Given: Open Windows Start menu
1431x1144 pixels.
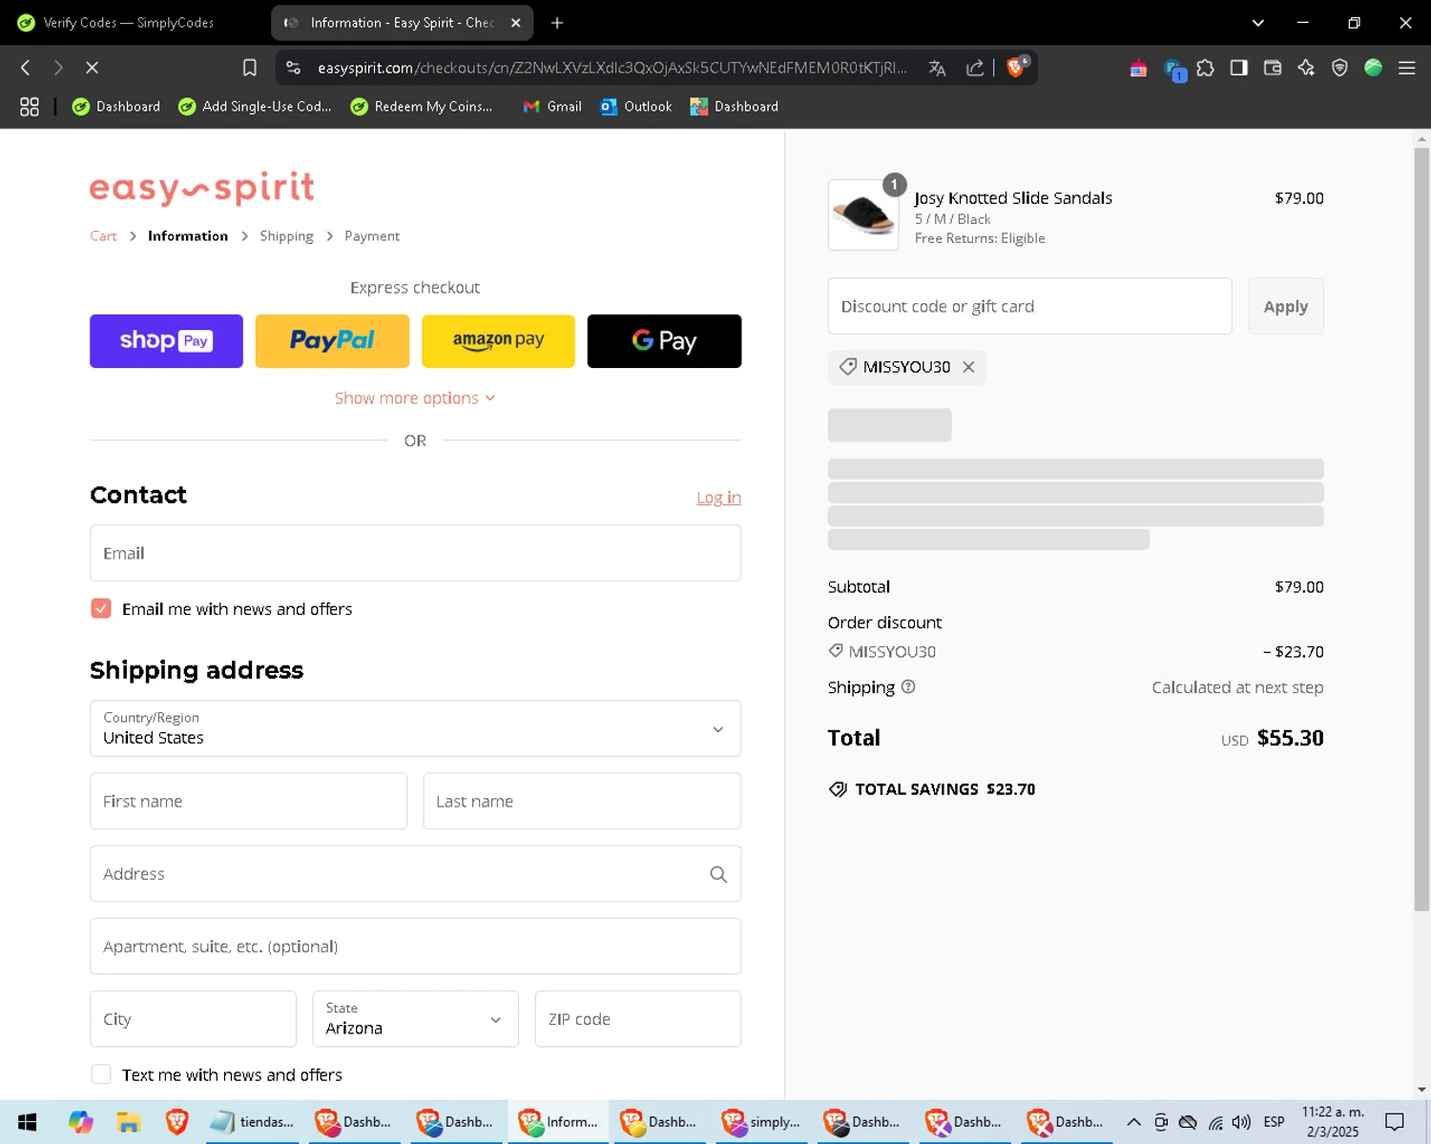Looking at the screenshot, I should pos(27,1122).
